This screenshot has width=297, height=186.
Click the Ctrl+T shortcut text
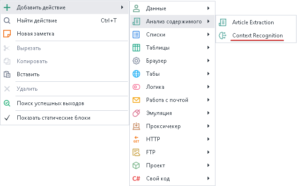click(x=109, y=21)
